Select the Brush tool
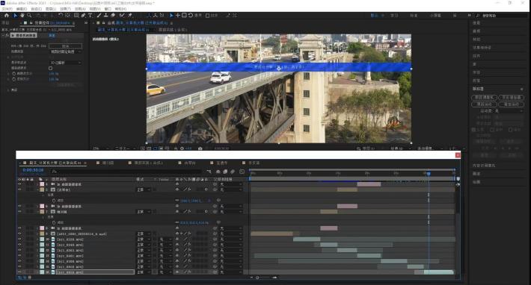The width and height of the screenshot is (531, 285). 99,15
